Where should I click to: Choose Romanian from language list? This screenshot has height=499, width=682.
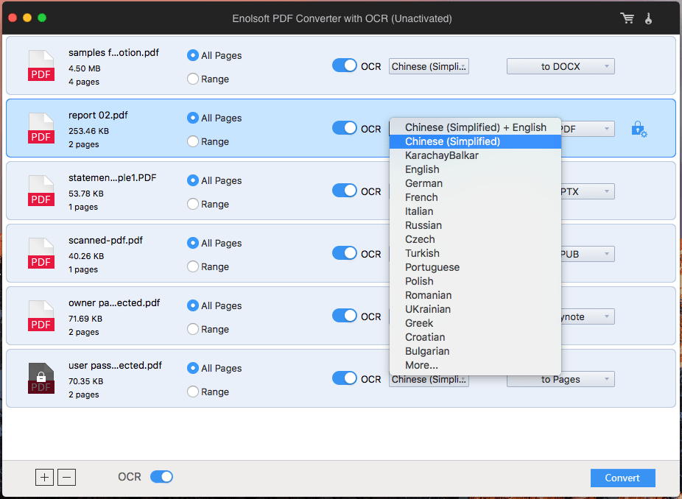click(475, 295)
